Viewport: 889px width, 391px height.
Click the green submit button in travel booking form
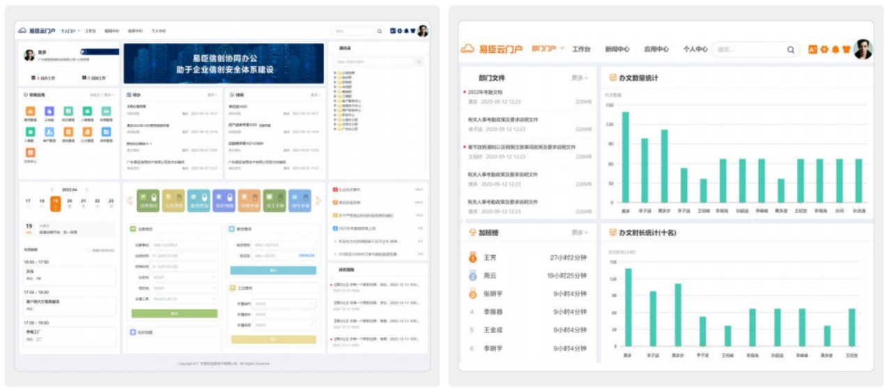tap(174, 314)
